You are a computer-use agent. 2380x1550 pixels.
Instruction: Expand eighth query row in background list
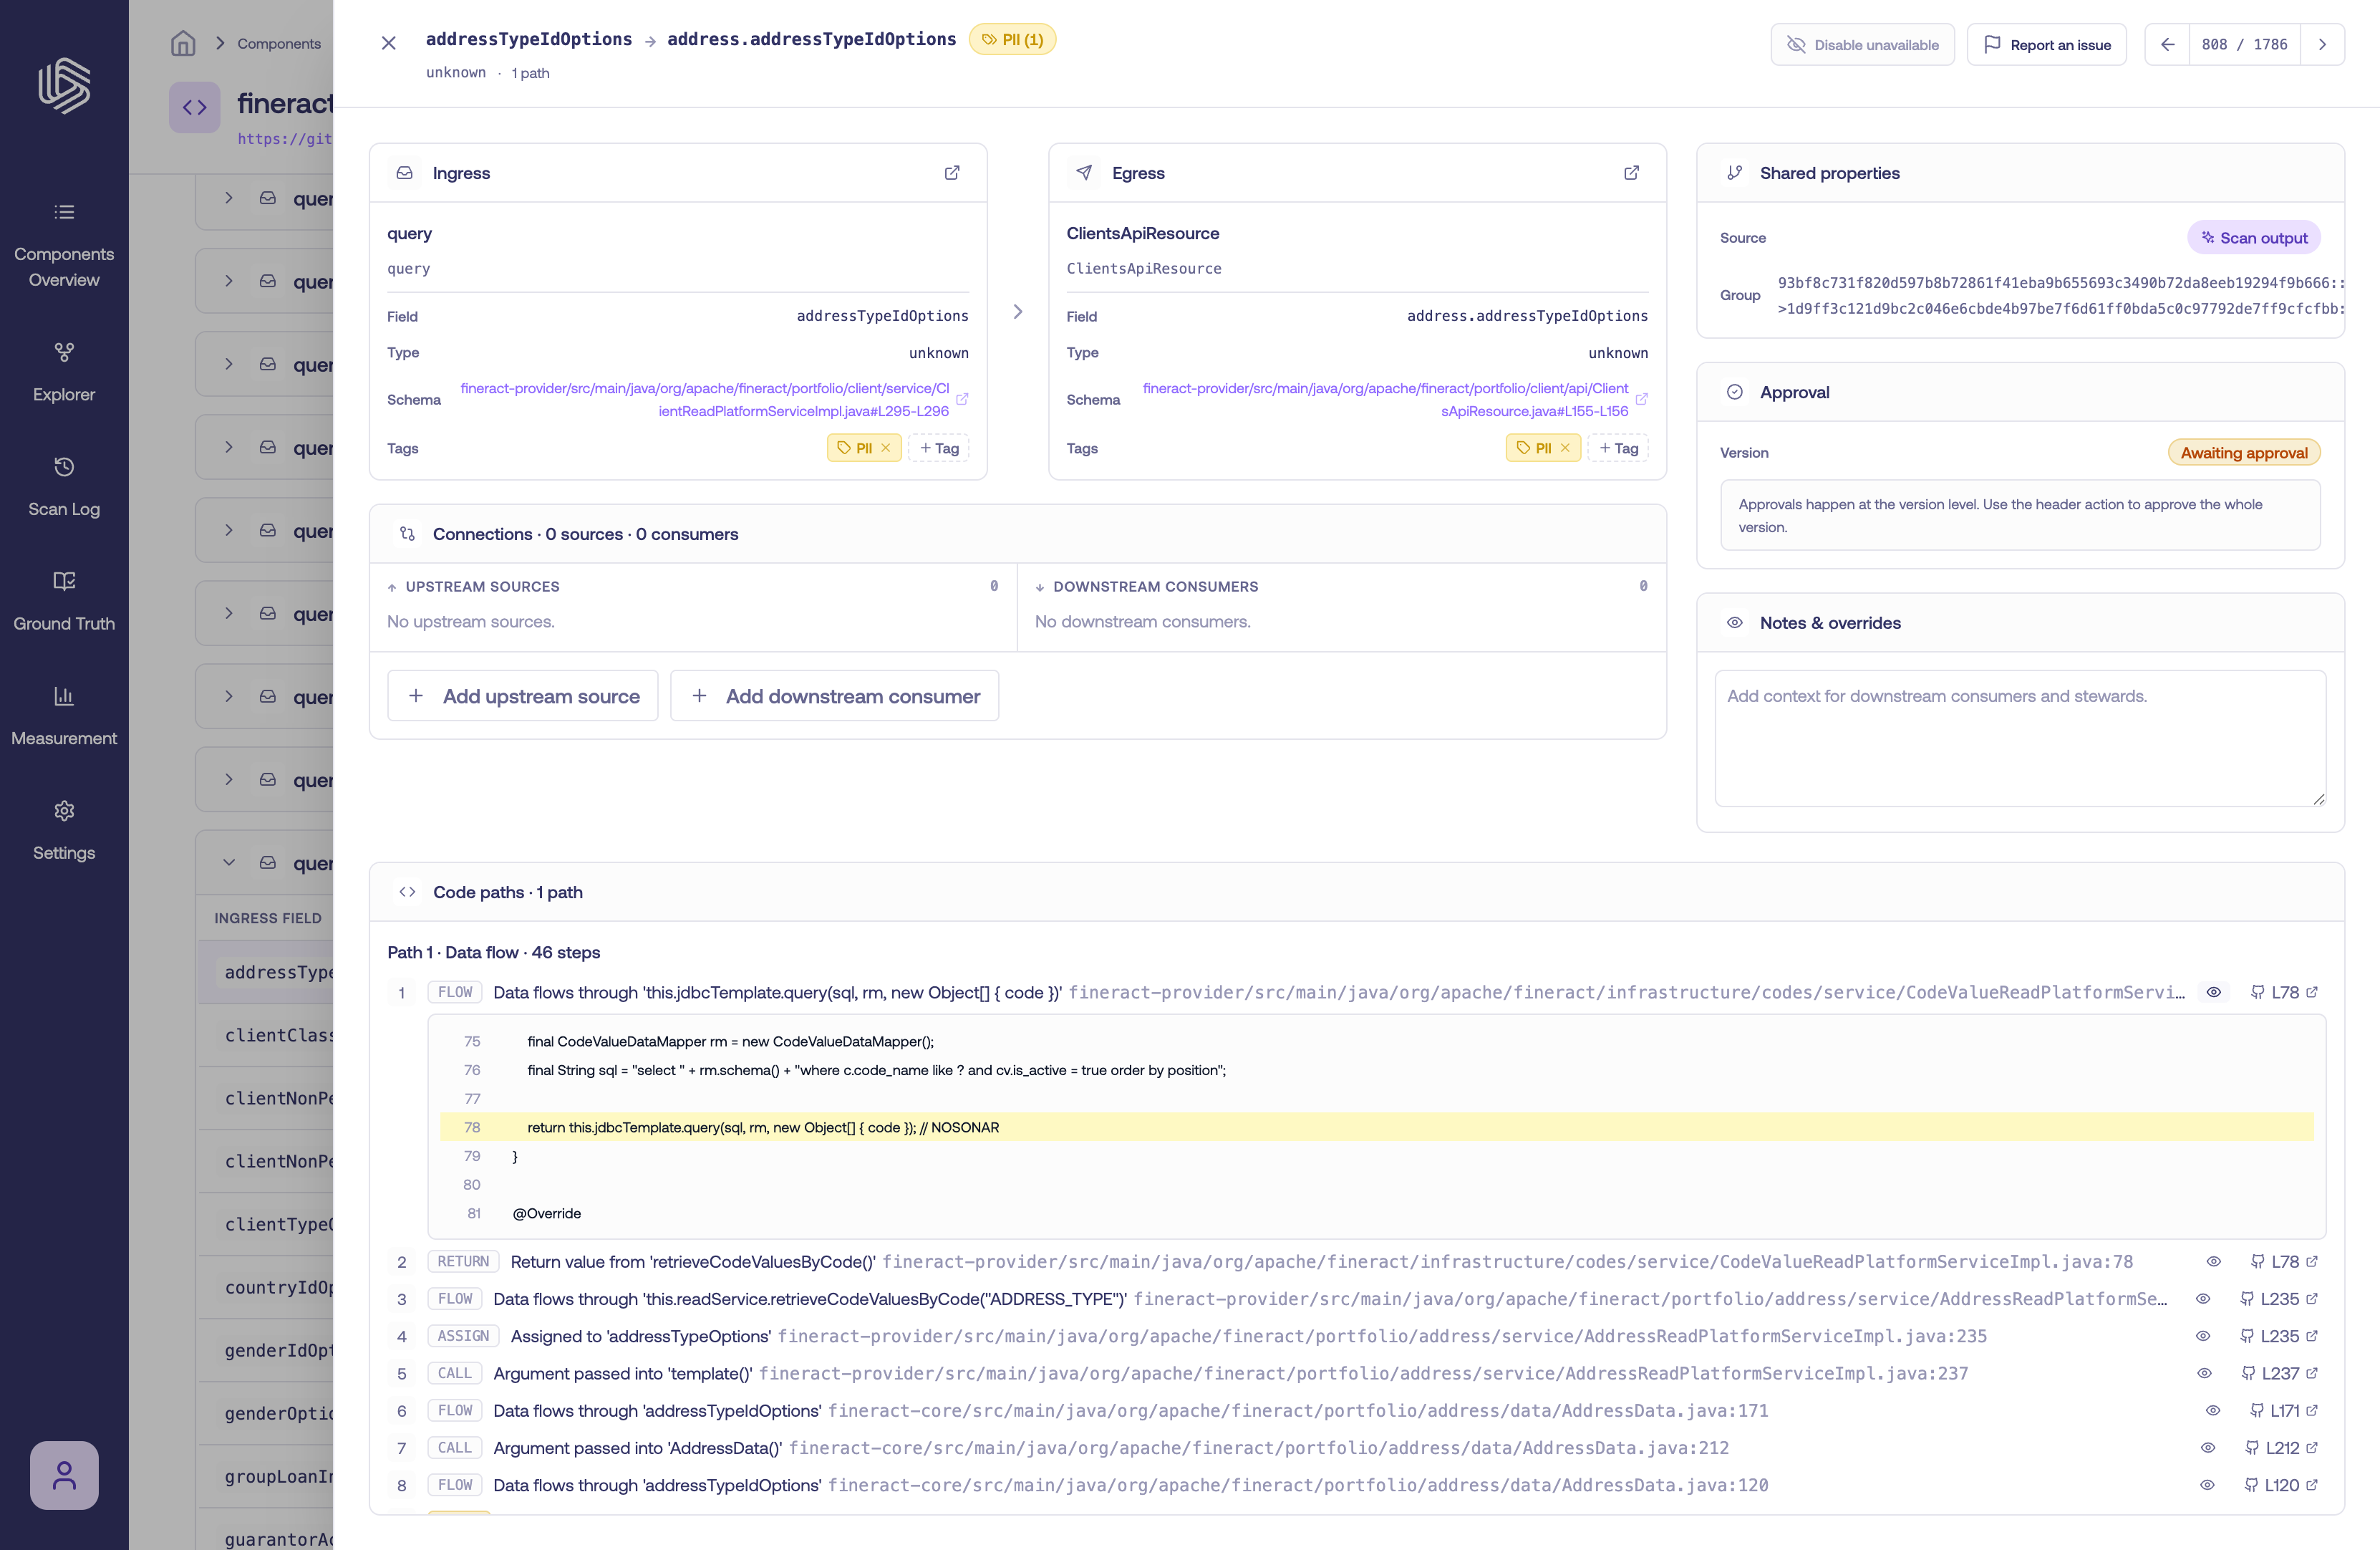tap(229, 779)
